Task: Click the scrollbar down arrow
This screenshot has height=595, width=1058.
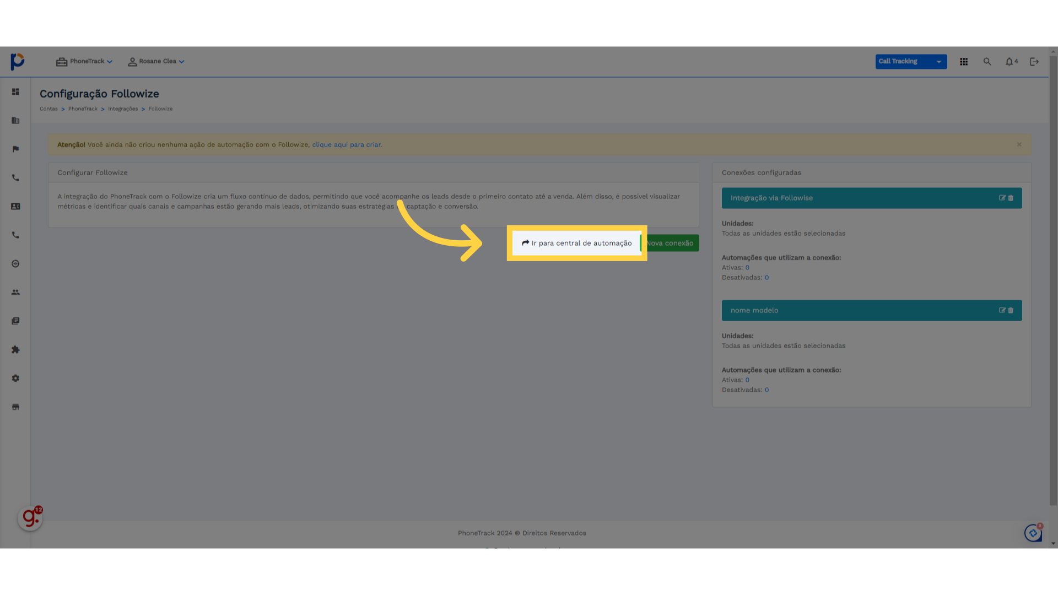Action: [x=1053, y=544]
